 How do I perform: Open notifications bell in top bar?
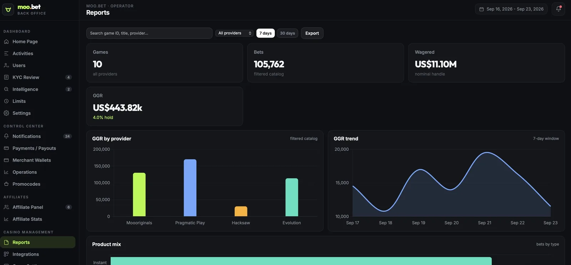559,9
